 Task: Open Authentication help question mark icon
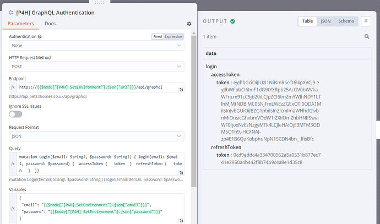tap(40, 36)
